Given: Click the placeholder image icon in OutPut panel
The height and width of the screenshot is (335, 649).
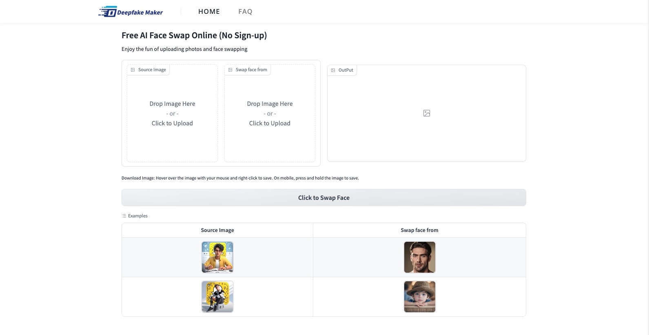Looking at the screenshot, I should click(427, 113).
